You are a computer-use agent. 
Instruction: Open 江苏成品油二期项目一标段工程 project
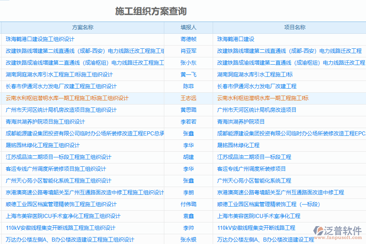click(254, 157)
